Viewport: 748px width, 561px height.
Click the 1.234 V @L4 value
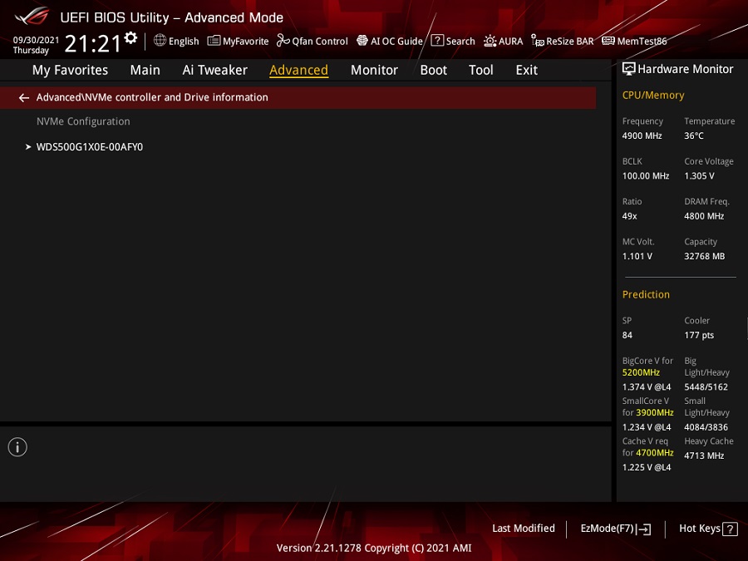647,427
